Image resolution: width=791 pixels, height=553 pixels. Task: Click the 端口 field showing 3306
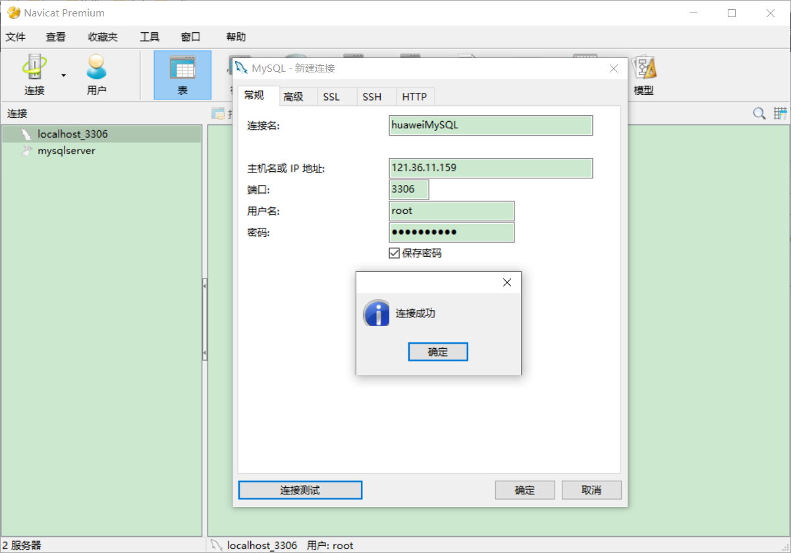409,190
